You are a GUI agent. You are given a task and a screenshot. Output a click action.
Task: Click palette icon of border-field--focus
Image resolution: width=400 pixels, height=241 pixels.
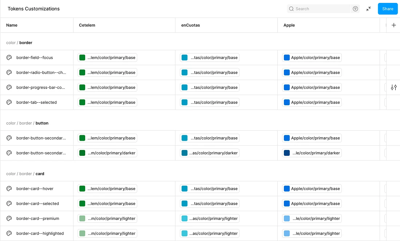9,58
